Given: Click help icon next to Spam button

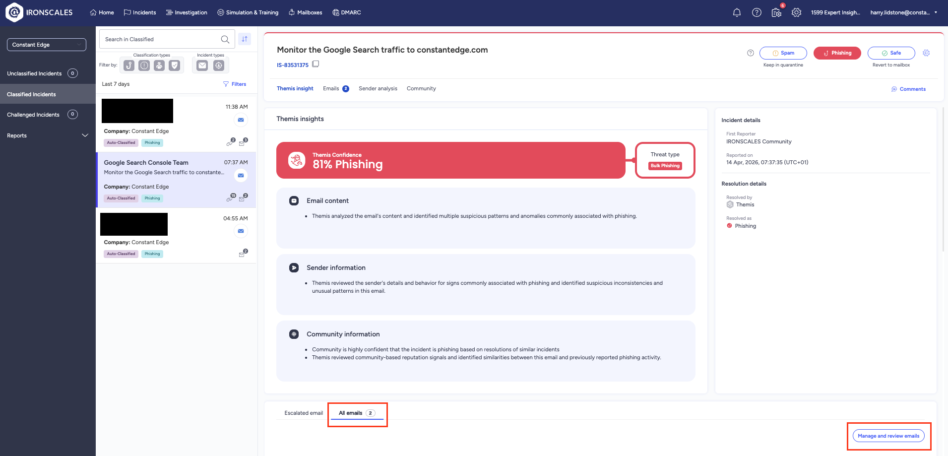Looking at the screenshot, I should (x=751, y=53).
